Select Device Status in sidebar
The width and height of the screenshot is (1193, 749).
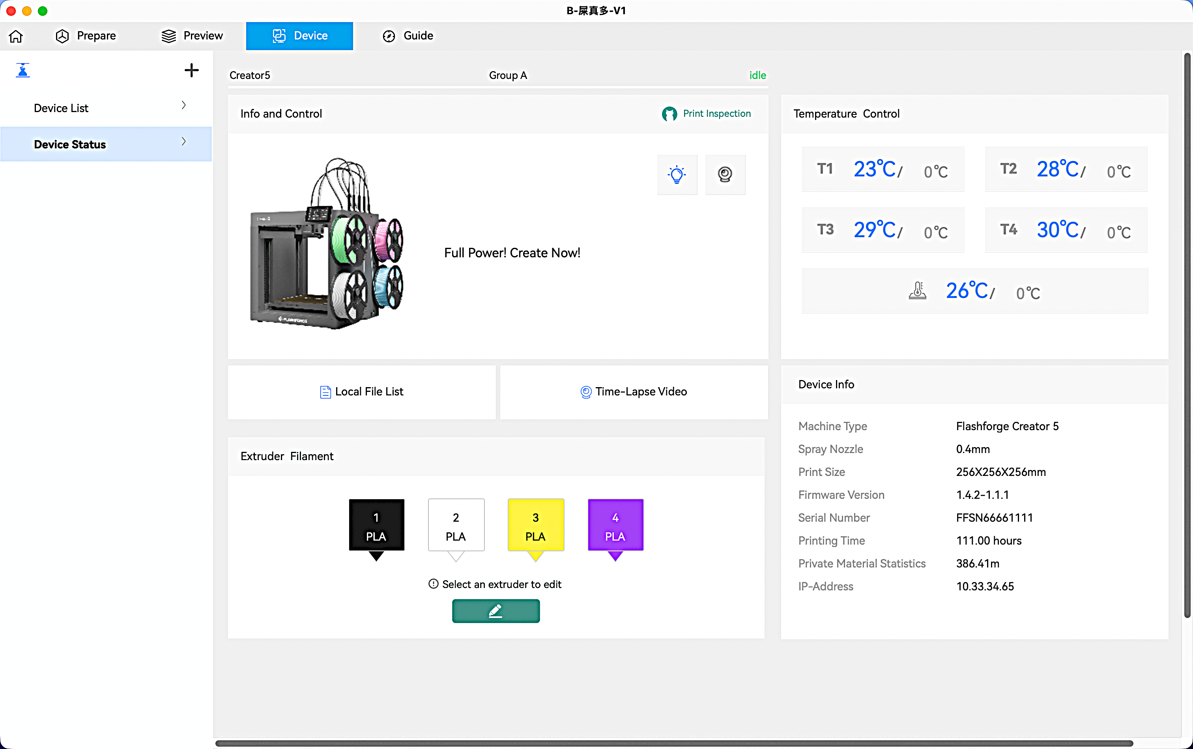pos(106,144)
